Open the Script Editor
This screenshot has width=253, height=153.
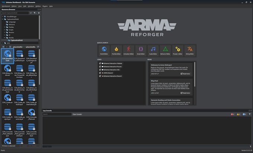[x=141, y=51]
